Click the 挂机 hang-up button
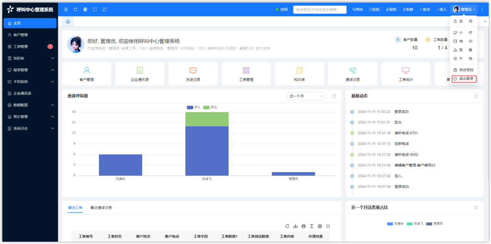The image size is (491, 244). [x=374, y=10]
